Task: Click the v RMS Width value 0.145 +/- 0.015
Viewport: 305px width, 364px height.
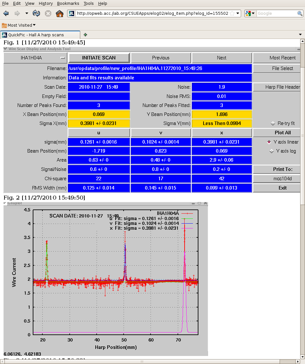Action: tap(161, 188)
